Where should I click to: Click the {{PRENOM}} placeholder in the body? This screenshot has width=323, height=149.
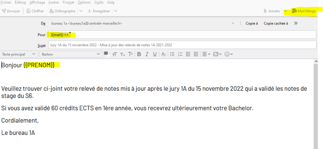(x=39, y=65)
